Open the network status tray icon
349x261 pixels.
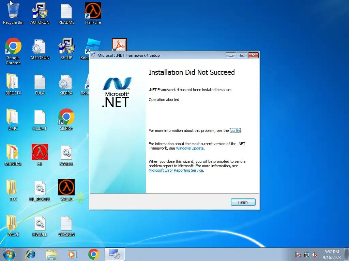pyautogui.click(x=306, y=255)
